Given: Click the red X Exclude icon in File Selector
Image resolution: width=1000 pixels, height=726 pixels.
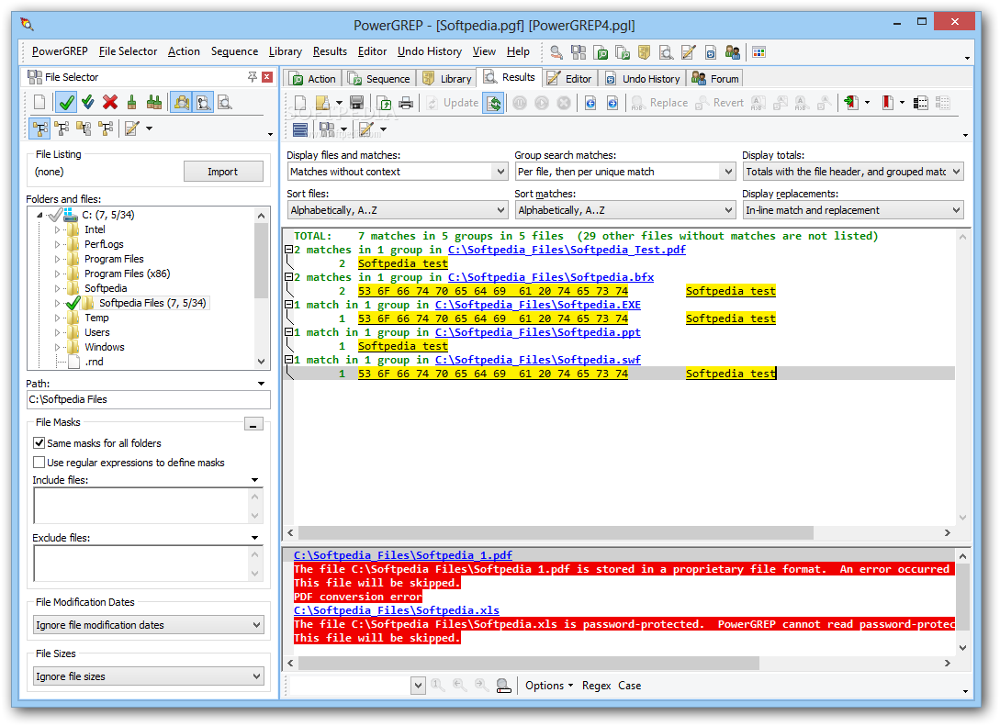Looking at the screenshot, I should pos(109,102).
